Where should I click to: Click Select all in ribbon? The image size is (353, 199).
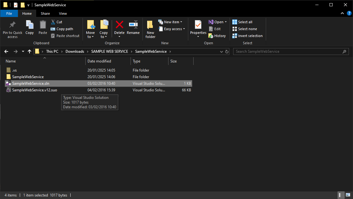click(x=242, y=22)
